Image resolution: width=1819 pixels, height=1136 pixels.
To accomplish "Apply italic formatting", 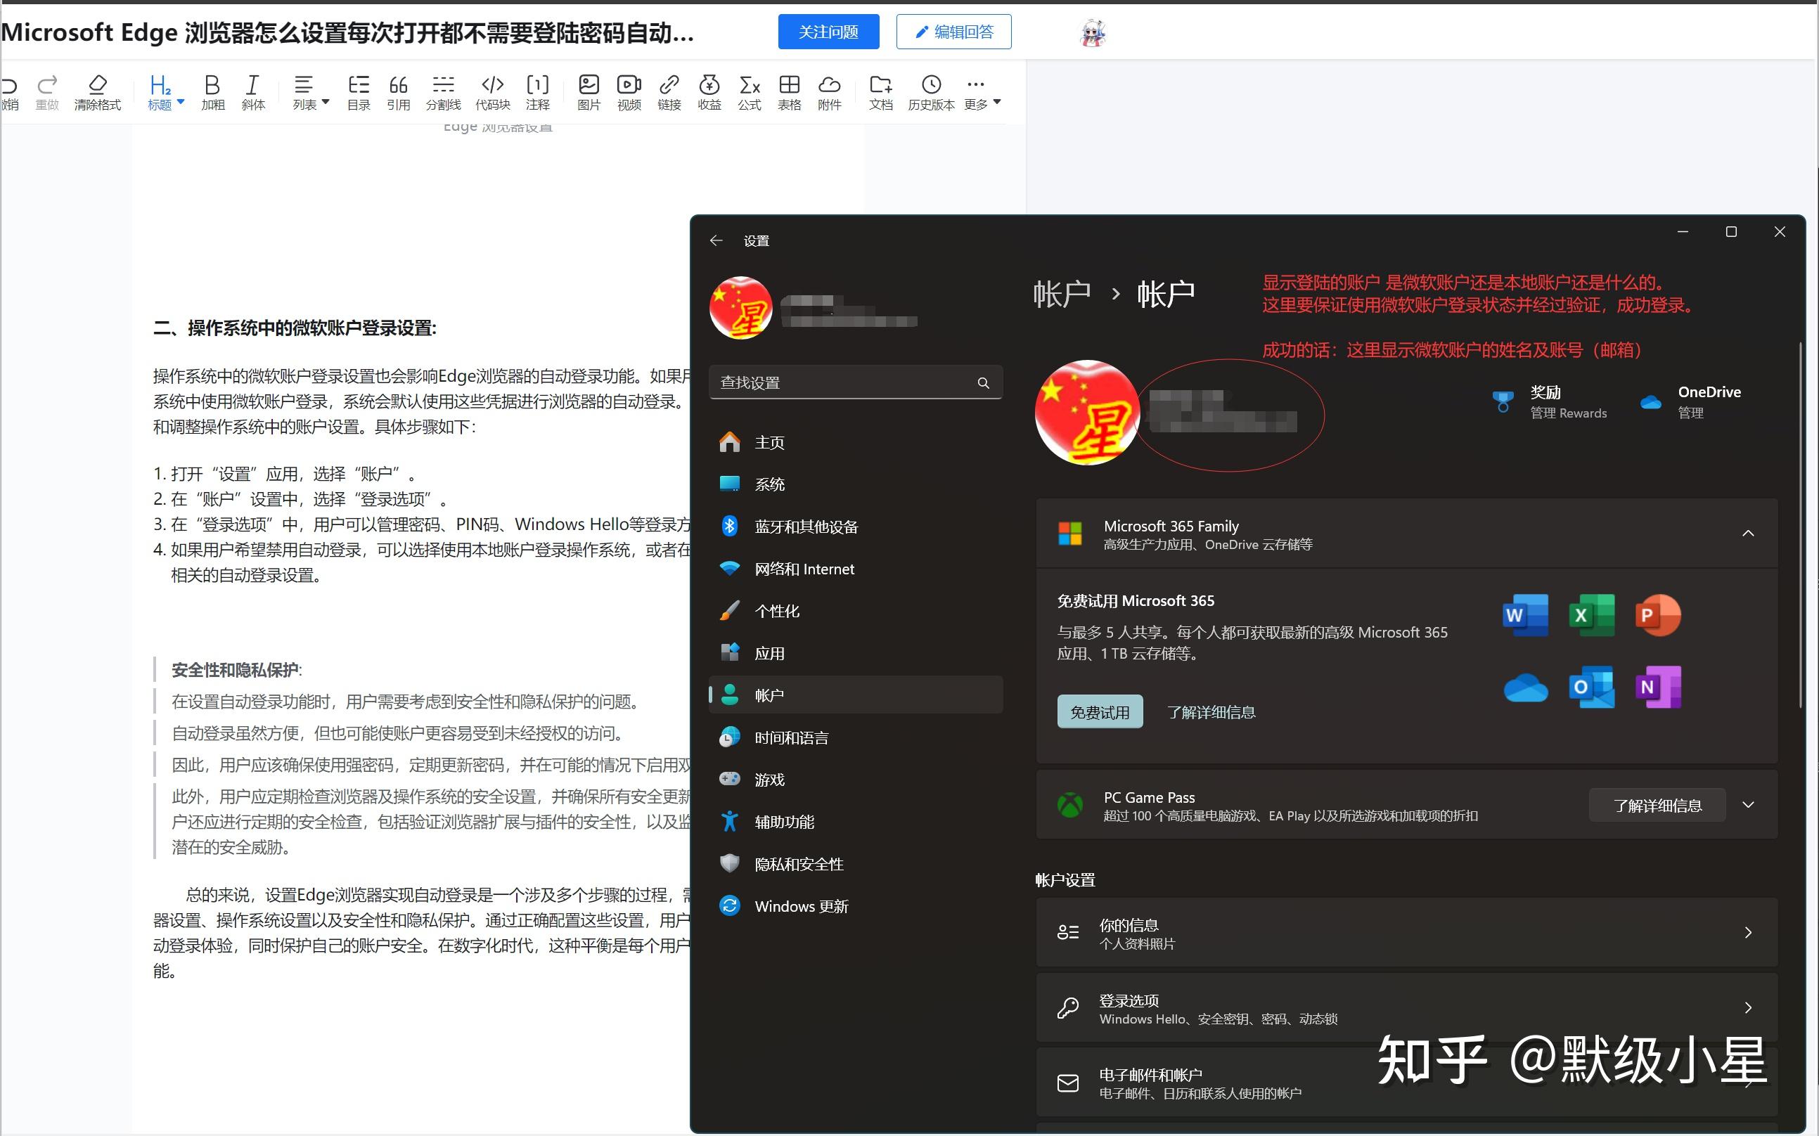I will tap(253, 91).
